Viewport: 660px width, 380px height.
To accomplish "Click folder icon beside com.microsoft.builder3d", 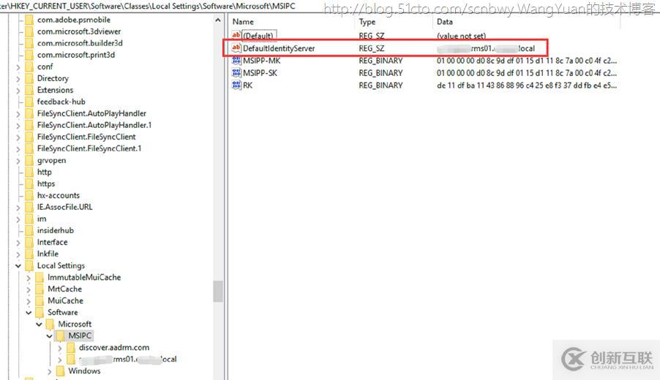I will pyautogui.click(x=29, y=43).
